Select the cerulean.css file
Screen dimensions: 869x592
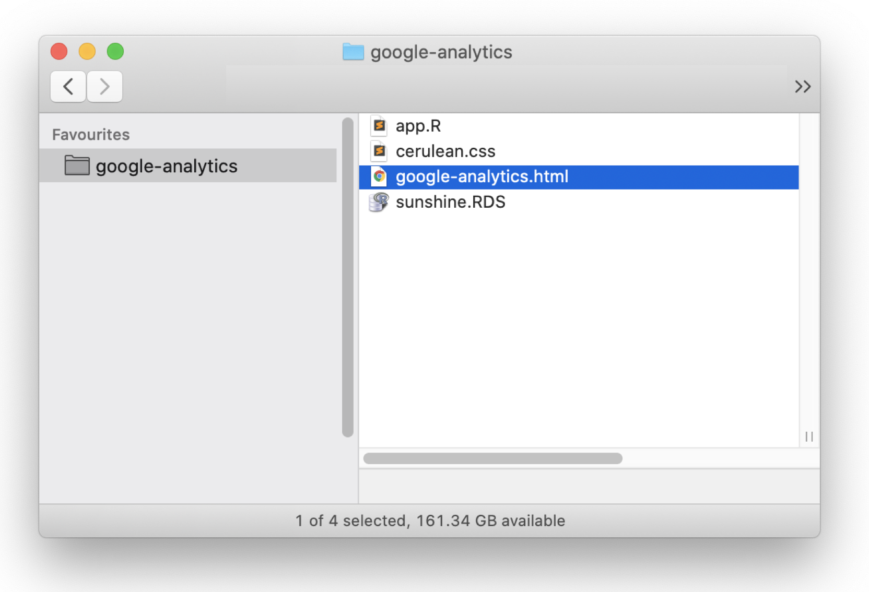(x=445, y=151)
